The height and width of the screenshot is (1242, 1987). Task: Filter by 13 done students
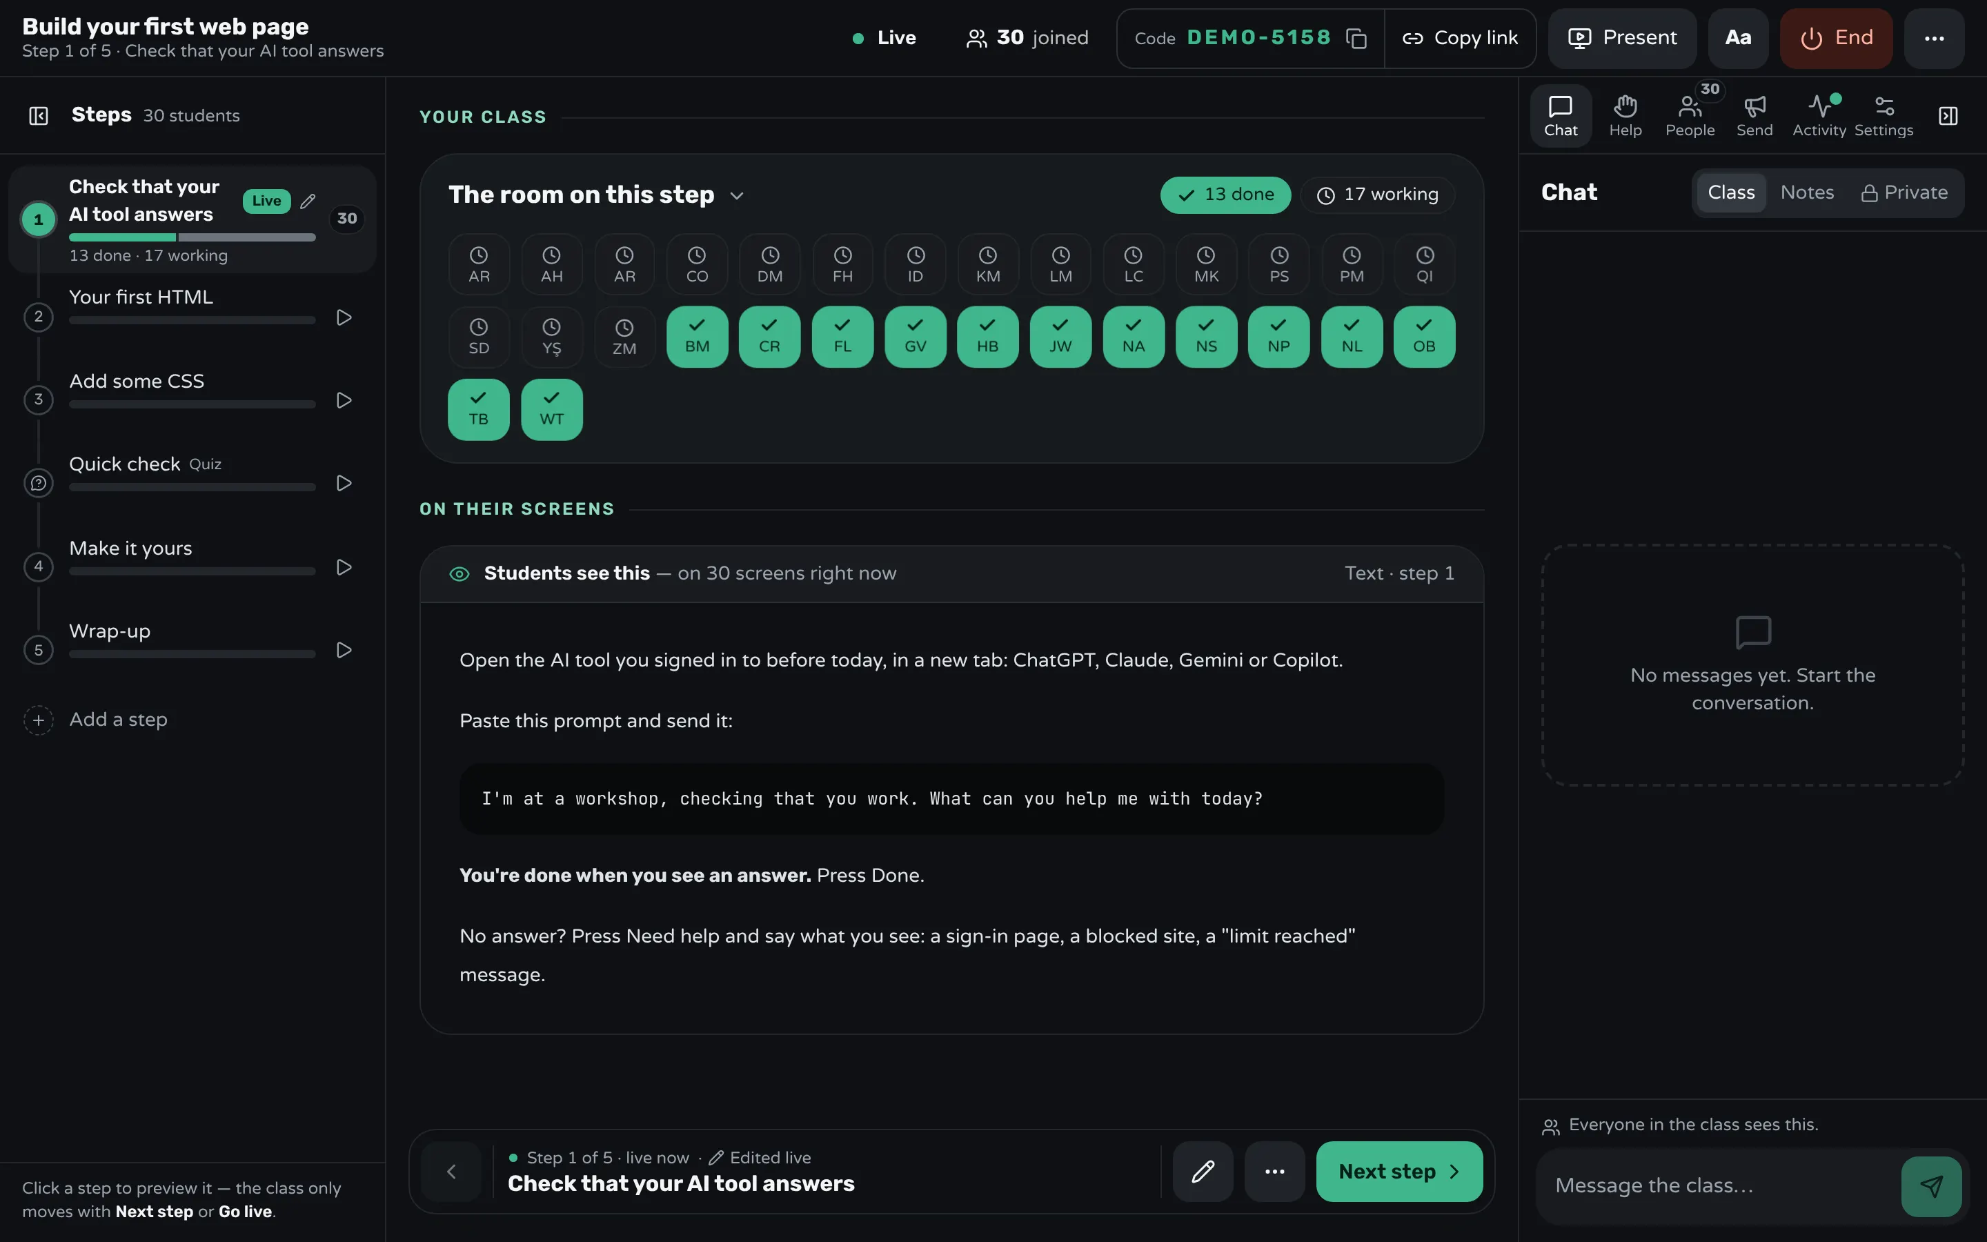1225,195
